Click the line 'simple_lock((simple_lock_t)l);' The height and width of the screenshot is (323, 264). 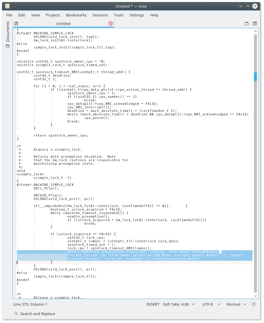(x=65, y=276)
